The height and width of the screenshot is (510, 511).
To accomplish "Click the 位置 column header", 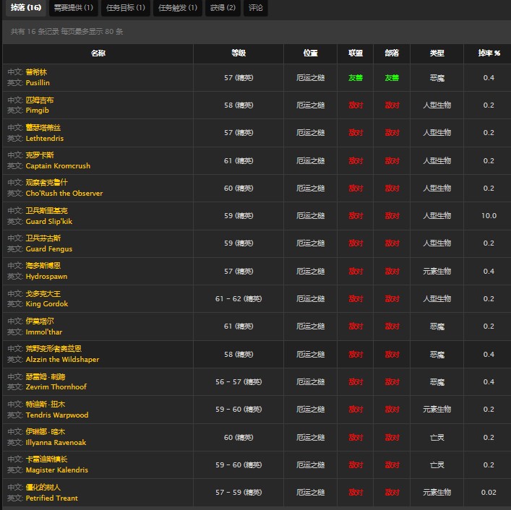I will [311, 53].
